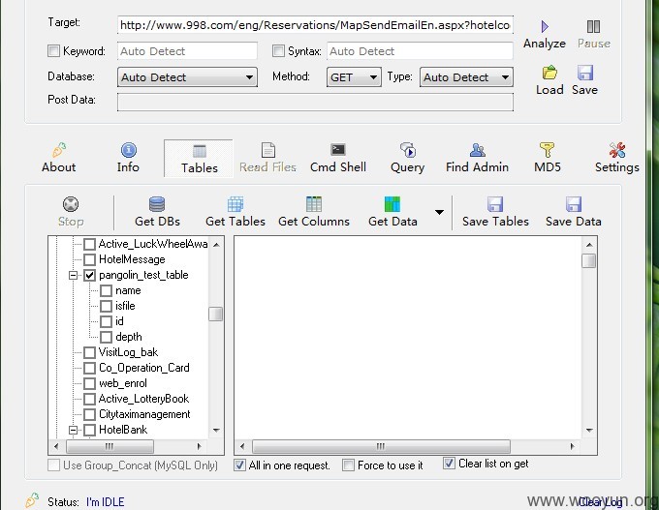Click data panel scroll up arrow
Viewport: 659px width, 510px height.
tap(589, 244)
